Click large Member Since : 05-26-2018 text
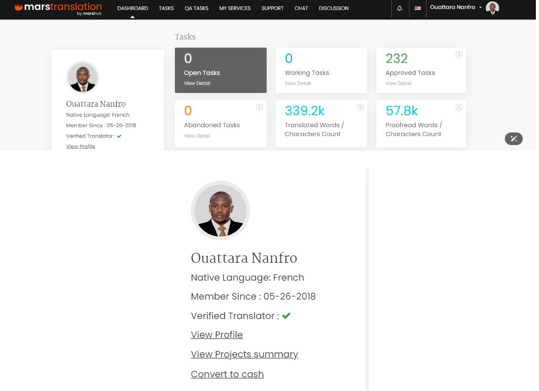 point(253,296)
